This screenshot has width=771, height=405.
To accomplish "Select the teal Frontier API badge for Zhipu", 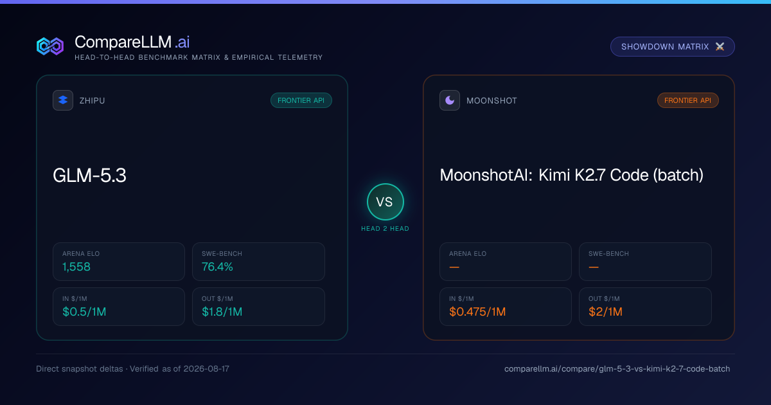I will pyautogui.click(x=301, y=100).
